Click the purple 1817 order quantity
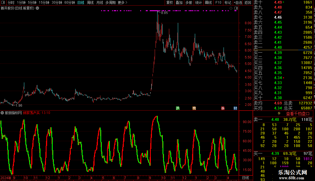Screen dimensions: 315x181 tap(308, 159)
